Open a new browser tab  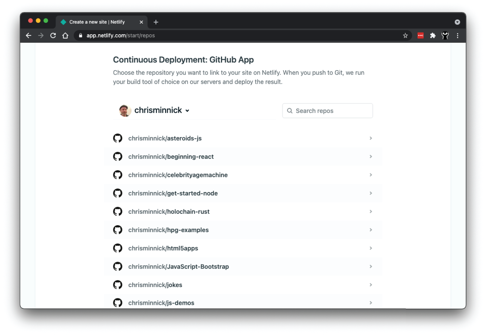[156, 22]
